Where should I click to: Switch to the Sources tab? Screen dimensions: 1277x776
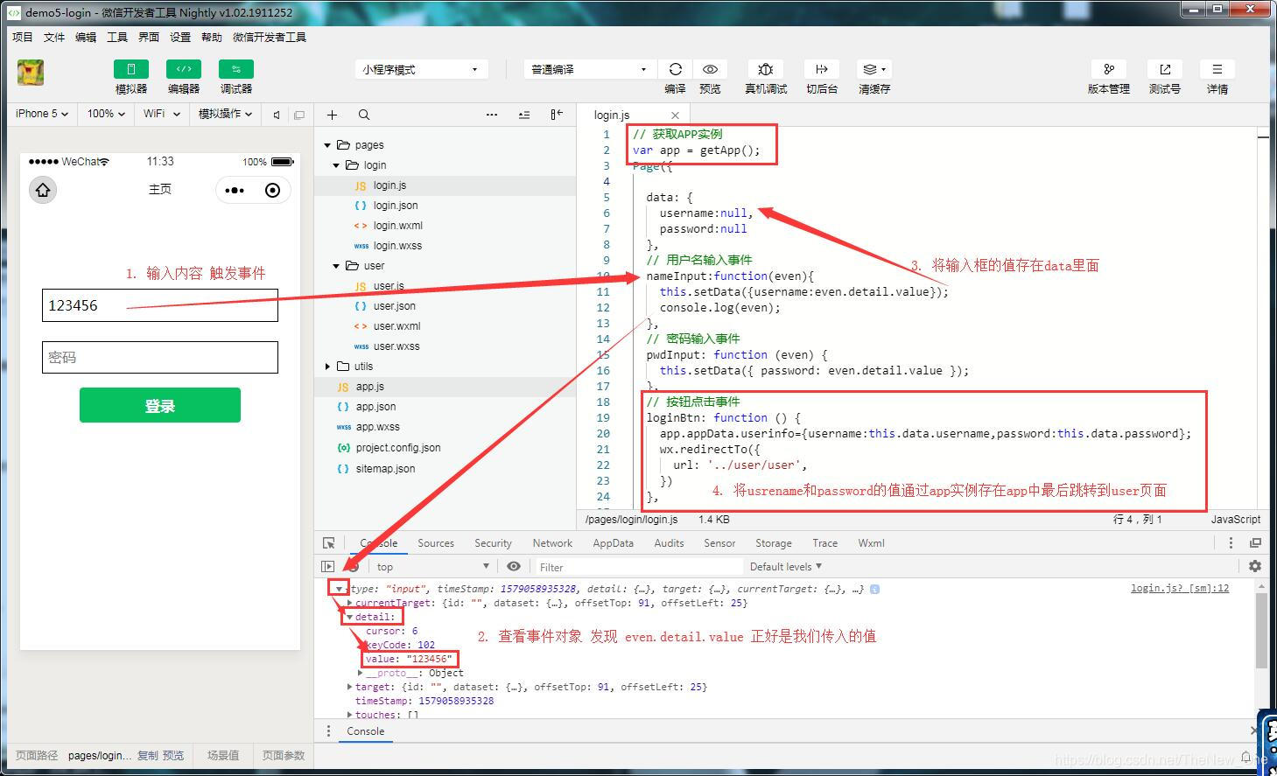tap(436, 543)
